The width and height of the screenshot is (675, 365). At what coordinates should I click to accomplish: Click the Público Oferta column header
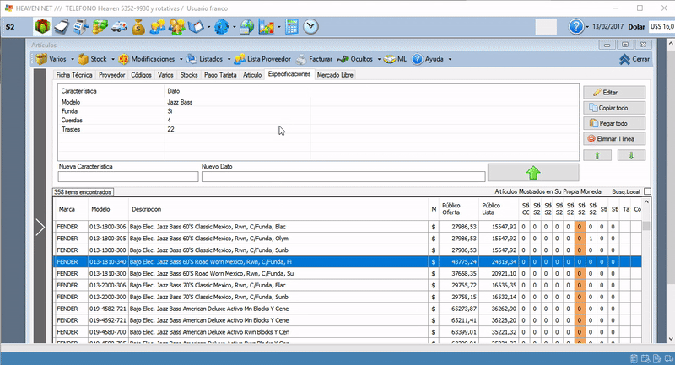458,209
